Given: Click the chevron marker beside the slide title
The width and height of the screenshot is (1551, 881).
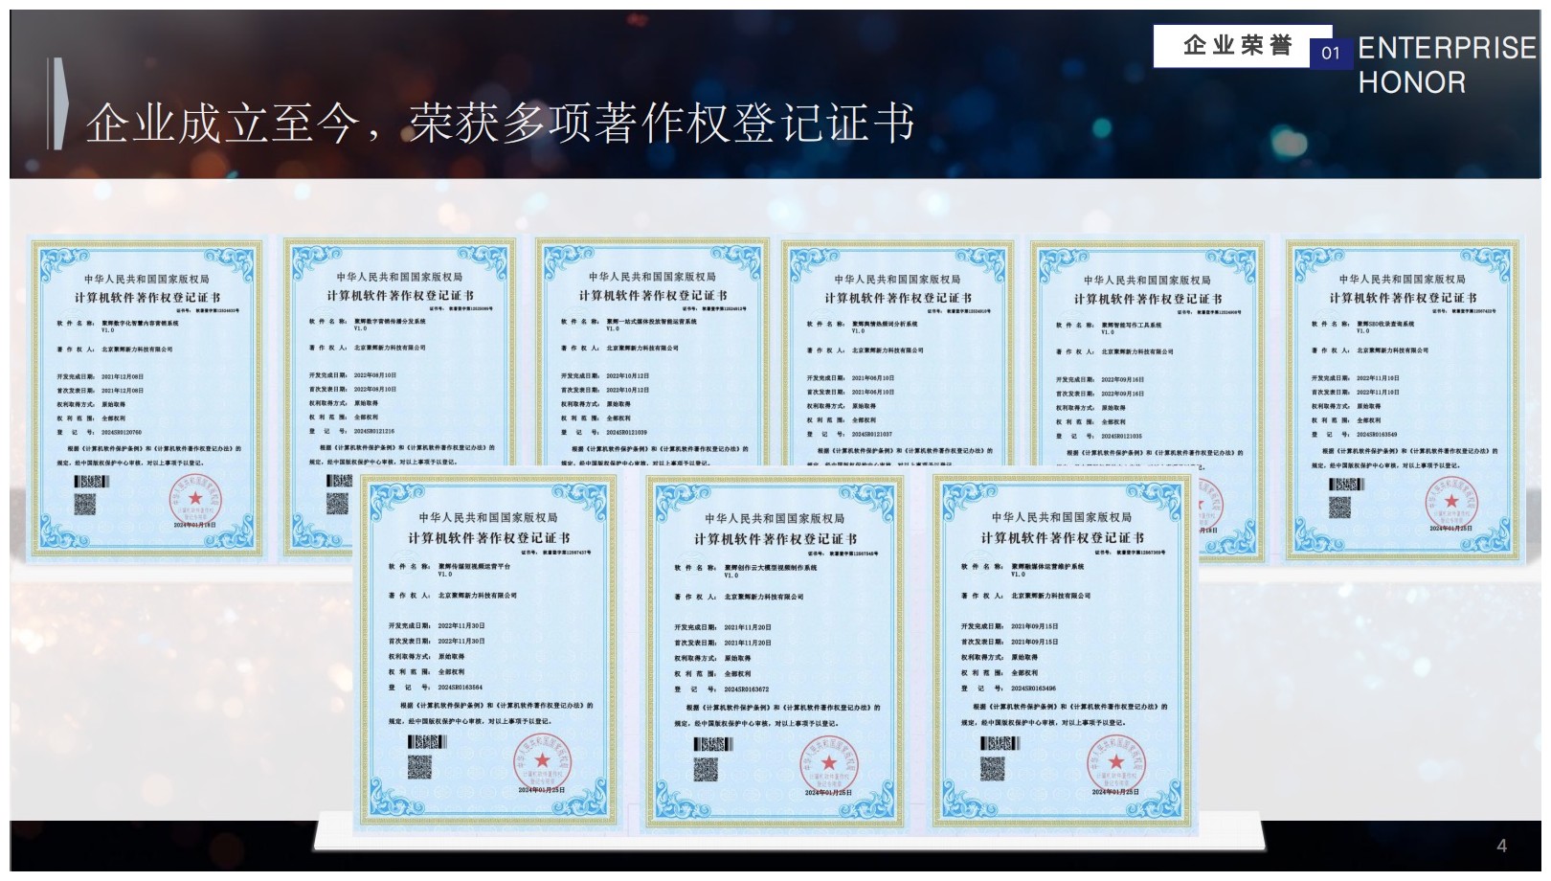Looking at the screenshot, I should coord(58,103).
